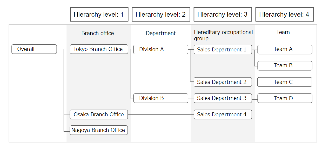Pick Sales Department 4 node
This screenshot has height=149, width=322.
[223, 114]
